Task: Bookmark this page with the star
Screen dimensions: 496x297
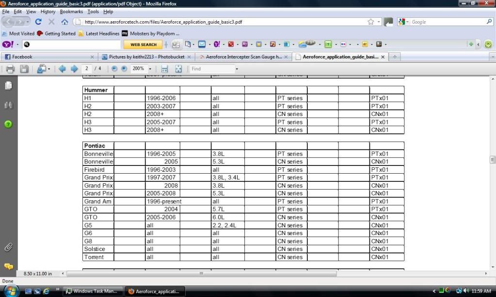Action: coord(371,22)
